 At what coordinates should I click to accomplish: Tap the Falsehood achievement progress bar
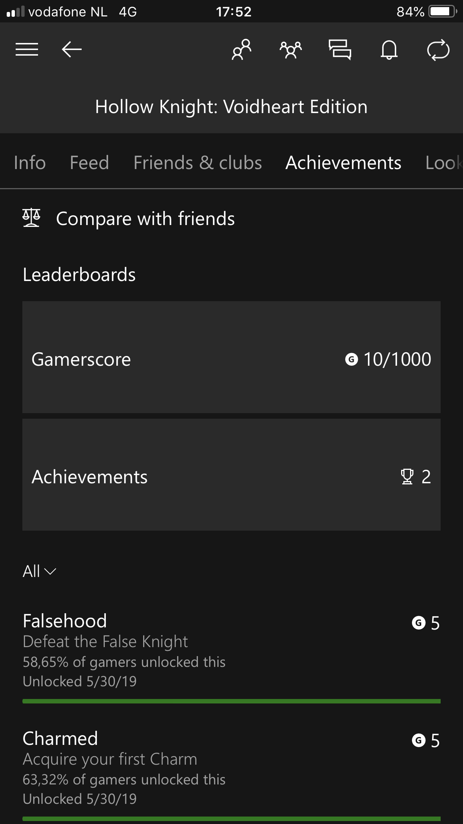[x=231, y=702]
